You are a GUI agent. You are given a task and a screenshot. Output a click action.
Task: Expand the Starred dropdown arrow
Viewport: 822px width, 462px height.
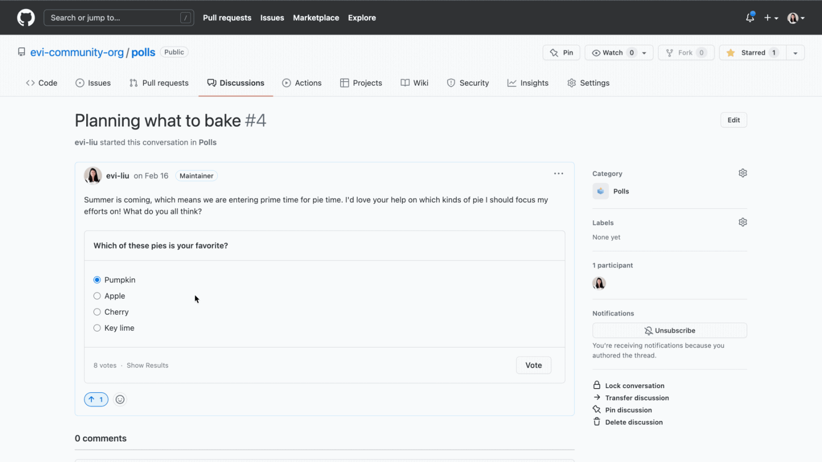tap(795, 52)
